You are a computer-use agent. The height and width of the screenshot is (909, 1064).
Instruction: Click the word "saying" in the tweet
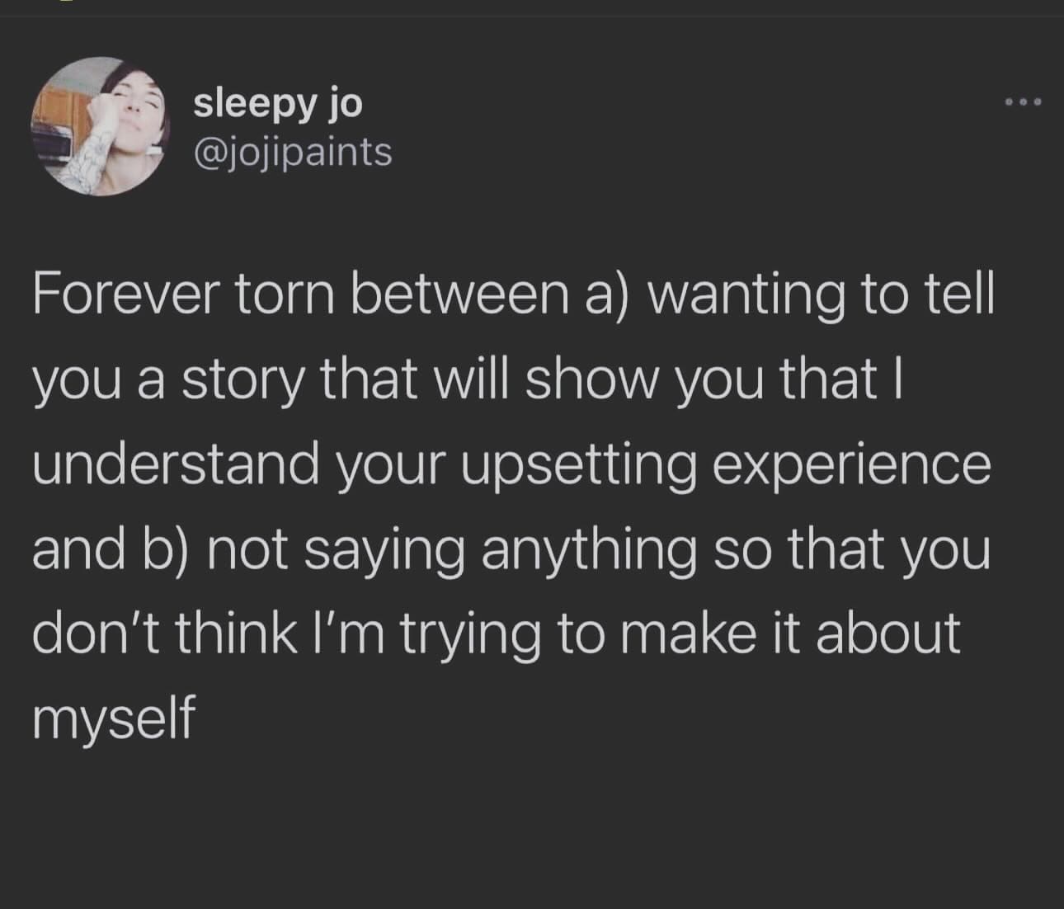tap(381, 551)
